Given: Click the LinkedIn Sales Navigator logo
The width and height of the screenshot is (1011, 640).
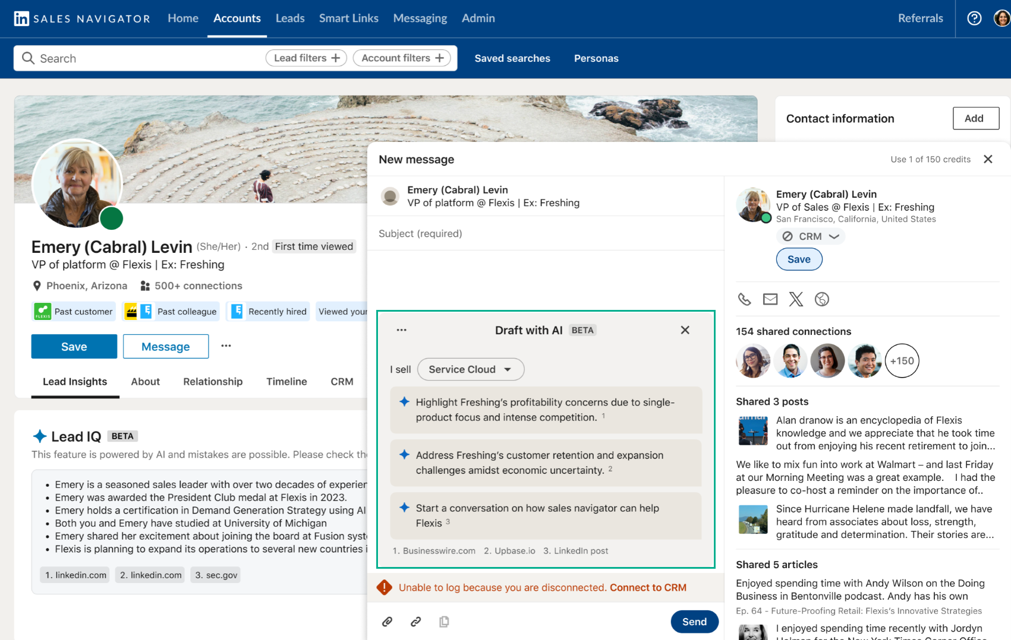Looking at the screenshot, I should click(x=82, y=18).
